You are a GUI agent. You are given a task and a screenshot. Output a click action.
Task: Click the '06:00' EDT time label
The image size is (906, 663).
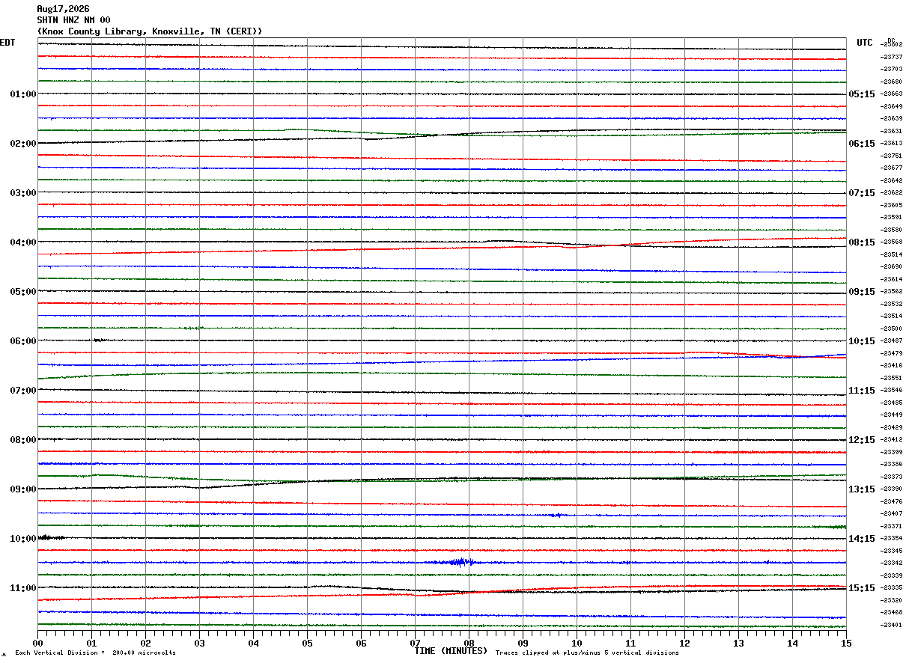tap(22, 341)
